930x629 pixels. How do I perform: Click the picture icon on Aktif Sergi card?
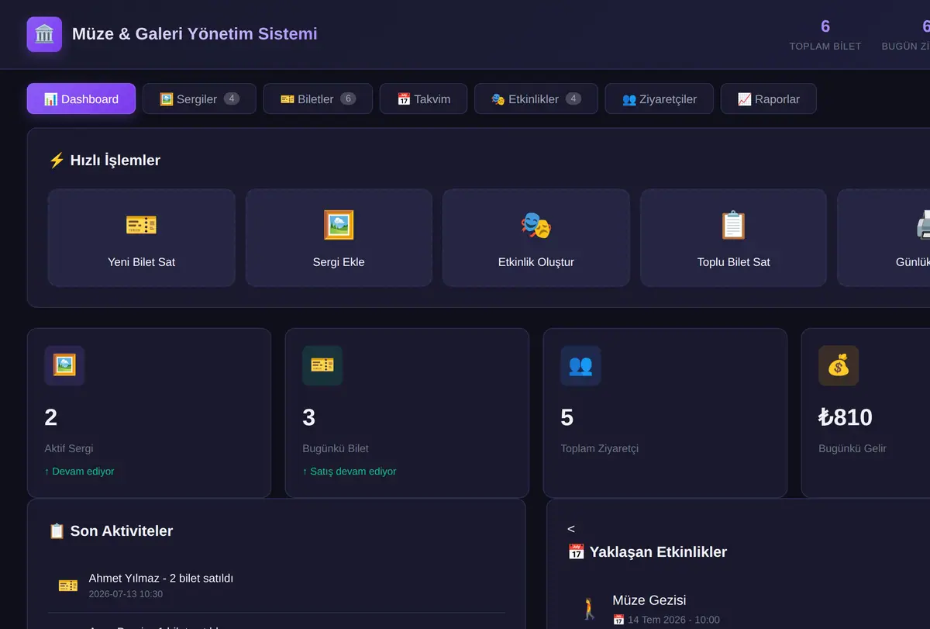(x=64, y=365)
